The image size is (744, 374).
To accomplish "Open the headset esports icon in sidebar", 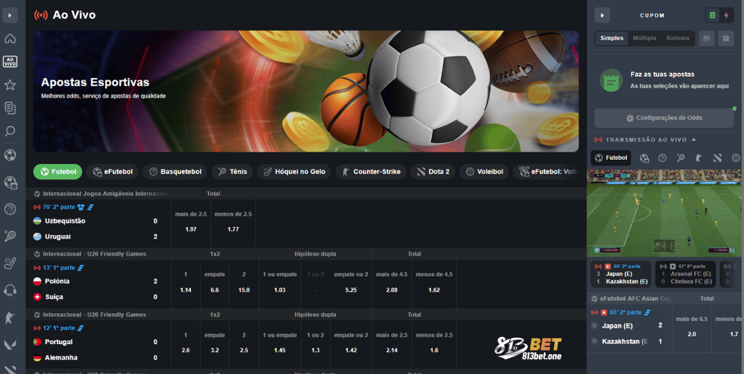I will (x=10, y=290).
